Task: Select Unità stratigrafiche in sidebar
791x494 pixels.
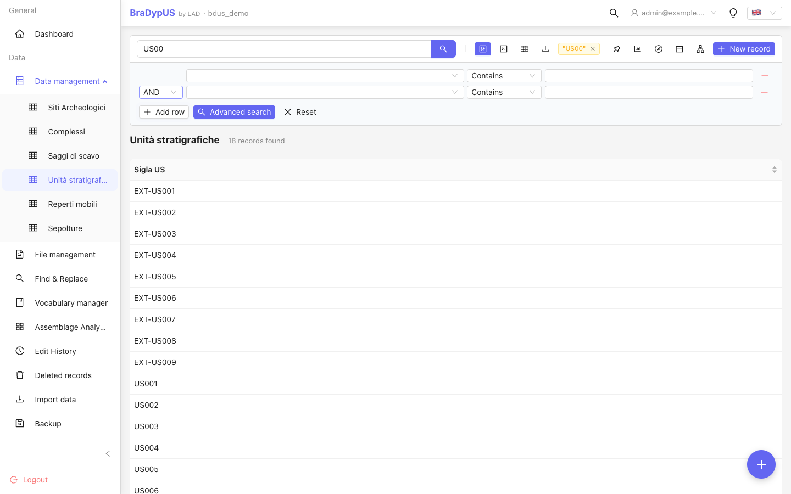Action: (x=60, y=180)
